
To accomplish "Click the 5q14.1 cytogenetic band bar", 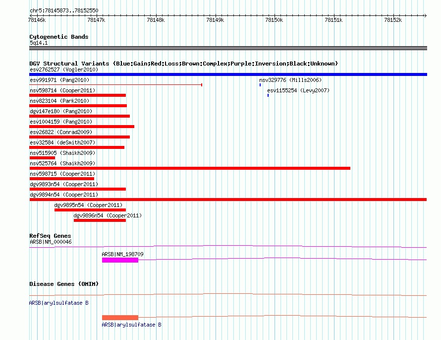I will [228, 48].
